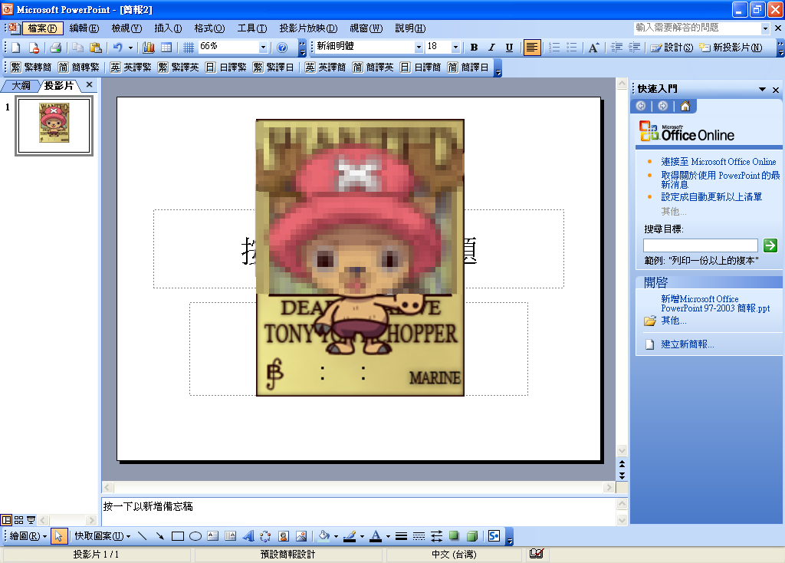Screen dimensions: 785x563
Task: Open the Zoom percentage dropdown showing 66%
Action: pyautogui.click(x=263, y=48)
